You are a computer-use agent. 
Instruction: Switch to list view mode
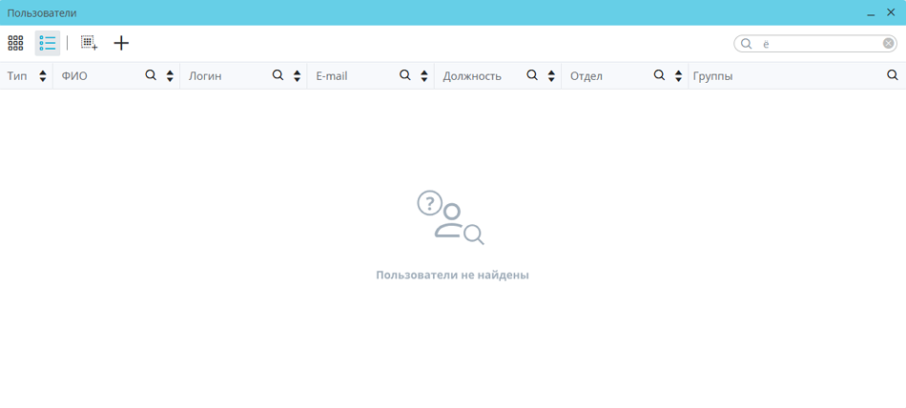pos(48,43)
